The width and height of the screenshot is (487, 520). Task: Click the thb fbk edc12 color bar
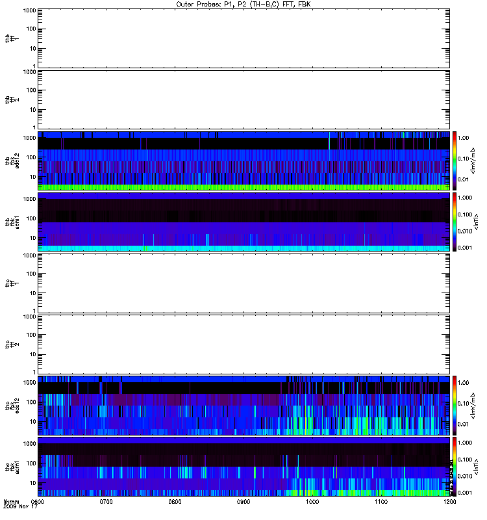point(455,161)
